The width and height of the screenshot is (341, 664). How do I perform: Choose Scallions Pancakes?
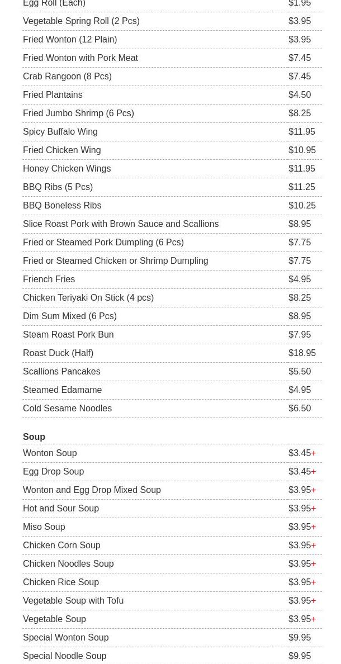[172, 371]
